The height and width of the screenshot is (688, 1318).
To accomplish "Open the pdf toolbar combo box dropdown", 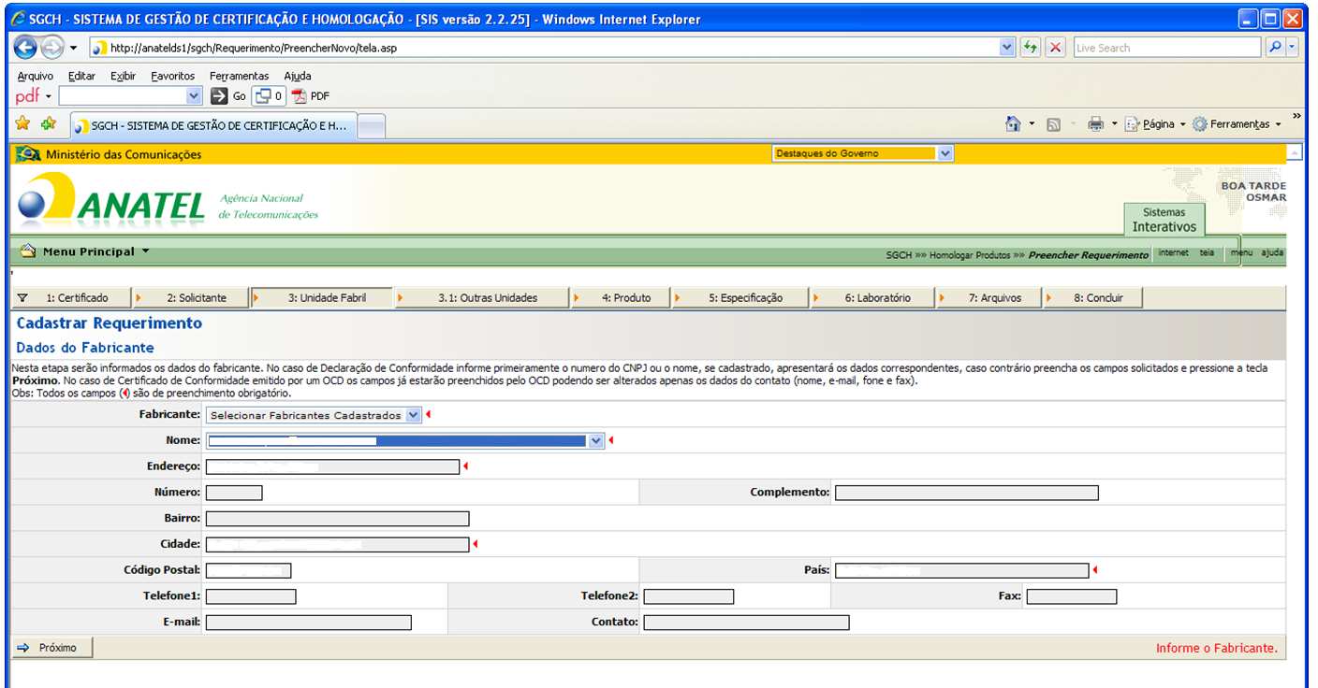I will point(194,95).
